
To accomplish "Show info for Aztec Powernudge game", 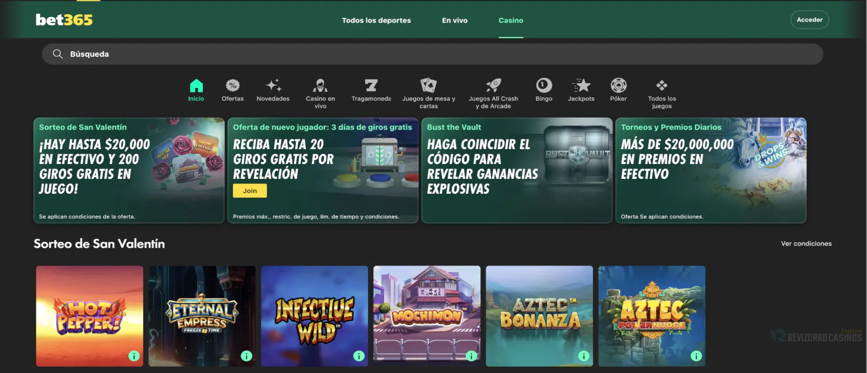I will tap(696, 356).
